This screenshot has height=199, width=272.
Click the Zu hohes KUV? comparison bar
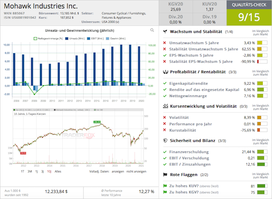pos(262,186)
